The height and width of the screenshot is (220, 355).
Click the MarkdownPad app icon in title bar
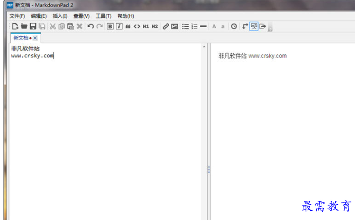coord(10,5)
